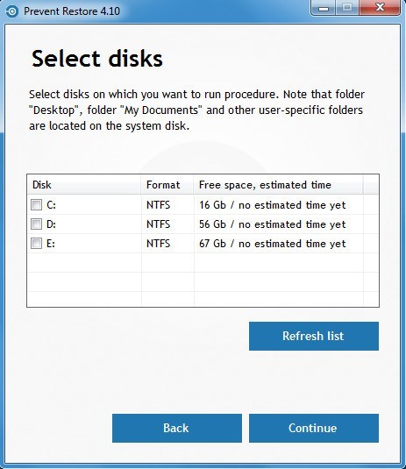
Task: Sort by the Disk column header
Action: click(84, 185)
